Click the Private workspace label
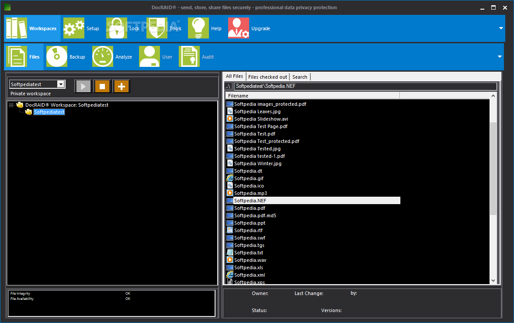The height and width of the screenshot is (323, 514). tap(31, 94)
